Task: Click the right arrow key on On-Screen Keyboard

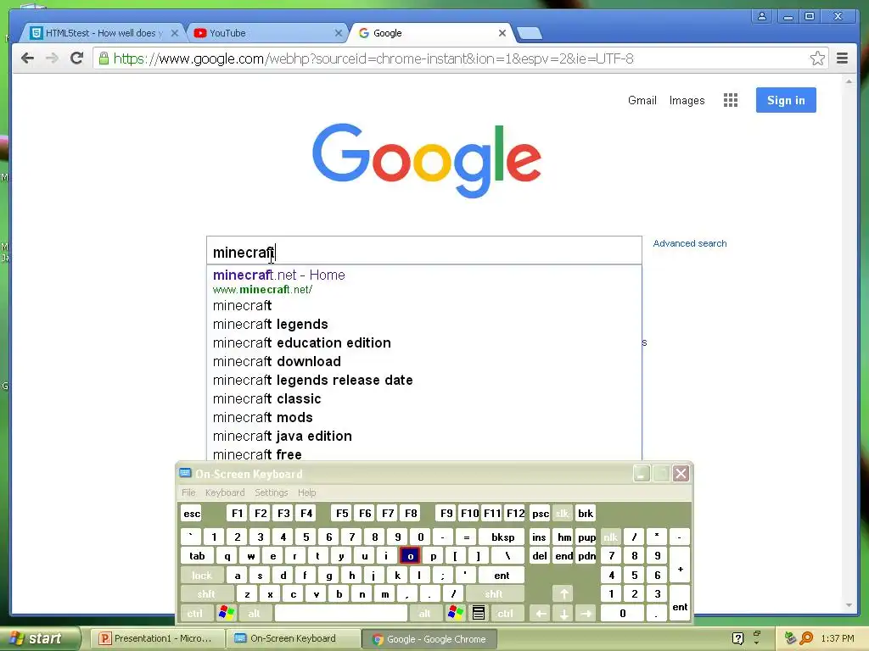Action: point(586,613)
